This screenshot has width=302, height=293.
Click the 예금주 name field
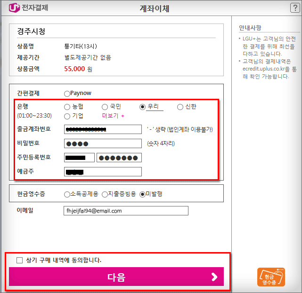pos(103,172)
